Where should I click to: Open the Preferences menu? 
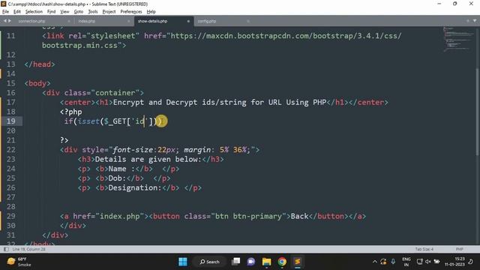coord(131,12)
